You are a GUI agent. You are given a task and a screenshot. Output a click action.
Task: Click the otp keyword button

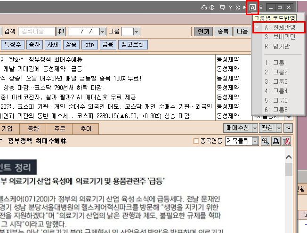89,44
